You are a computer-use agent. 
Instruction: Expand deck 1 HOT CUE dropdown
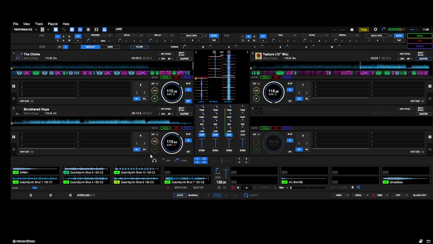tap(26, 101)
